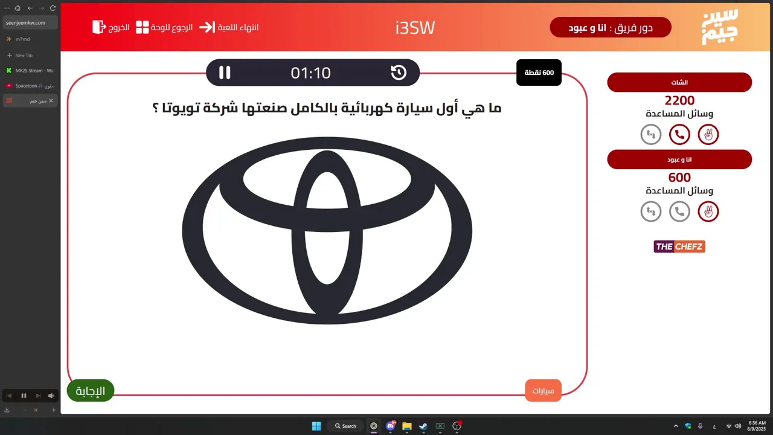
Task: Use انا و عبود team's phone lifeline
Action: point(679,211)
